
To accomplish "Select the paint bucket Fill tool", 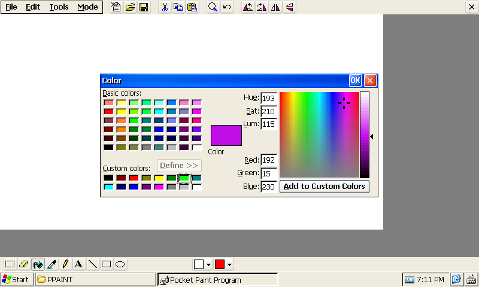I will coord(38,264).
